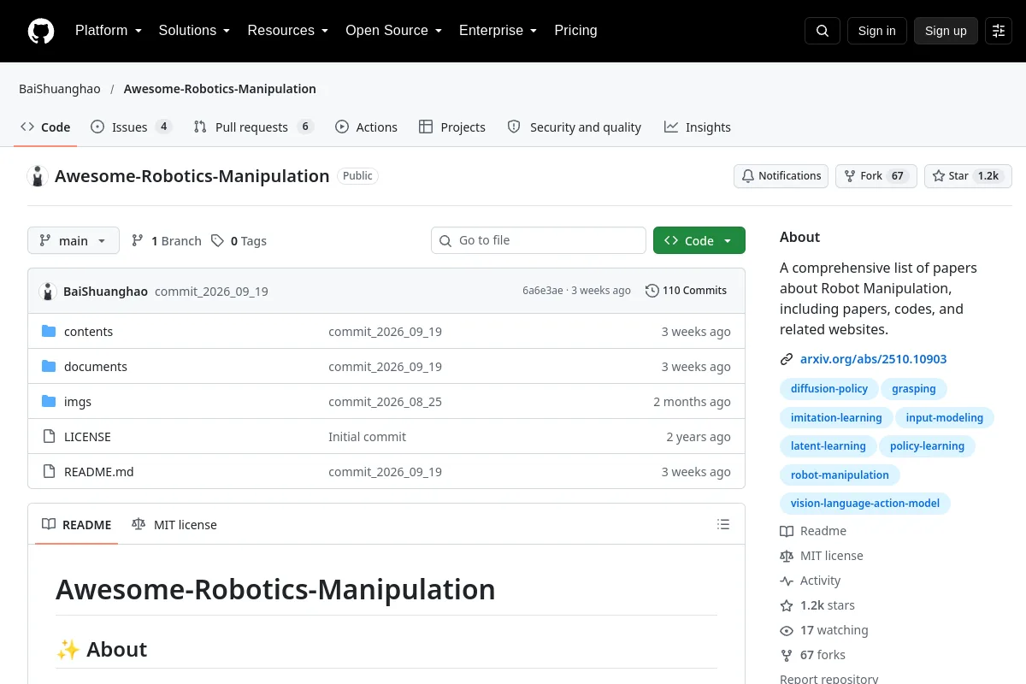1026x684 pixels.
Task: Open the contents folder name
Action: pos(88,332)
